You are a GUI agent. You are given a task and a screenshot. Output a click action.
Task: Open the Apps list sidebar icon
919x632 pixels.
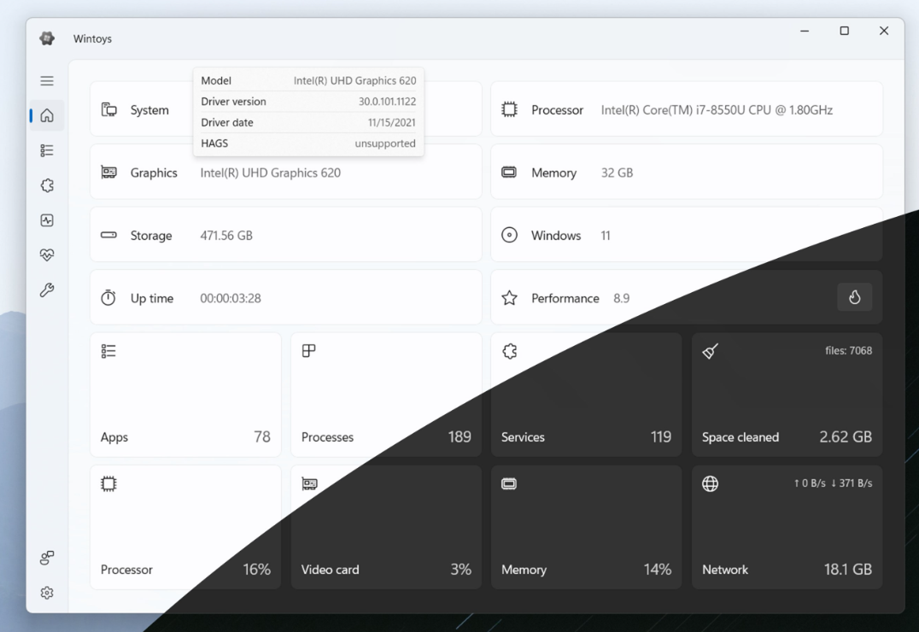47,150
